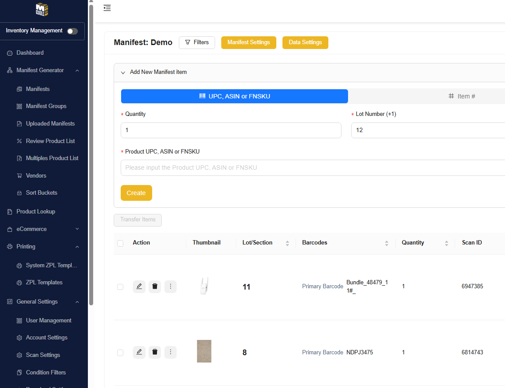Open more options for lot 8 row
Viewport: 505px width, 388px height.
(x=171, y=353)
